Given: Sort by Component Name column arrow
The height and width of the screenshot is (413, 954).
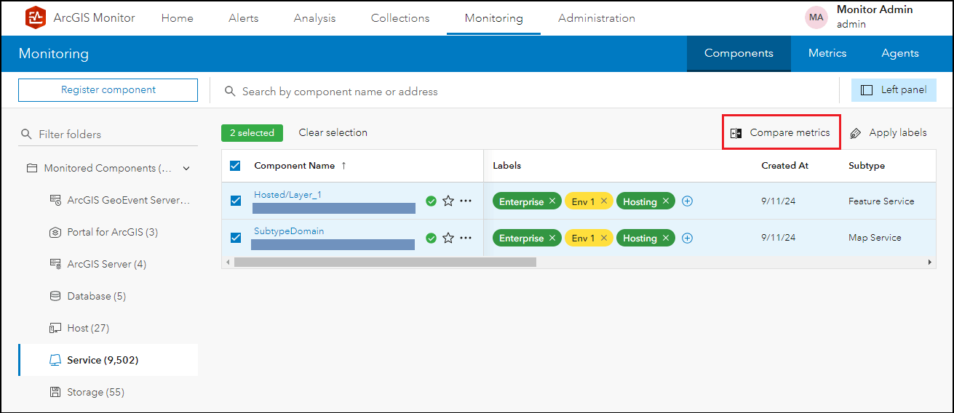Looking at the screenshot, I should pyautogui.click(x=343, y=166).
